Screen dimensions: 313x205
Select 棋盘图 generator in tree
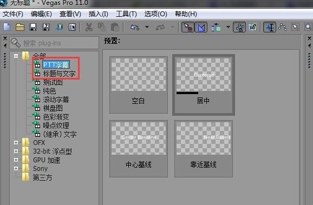(x=53, y=108)
